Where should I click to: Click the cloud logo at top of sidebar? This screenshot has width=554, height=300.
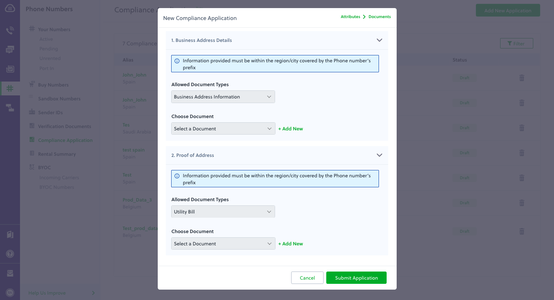tap(10, 8)
